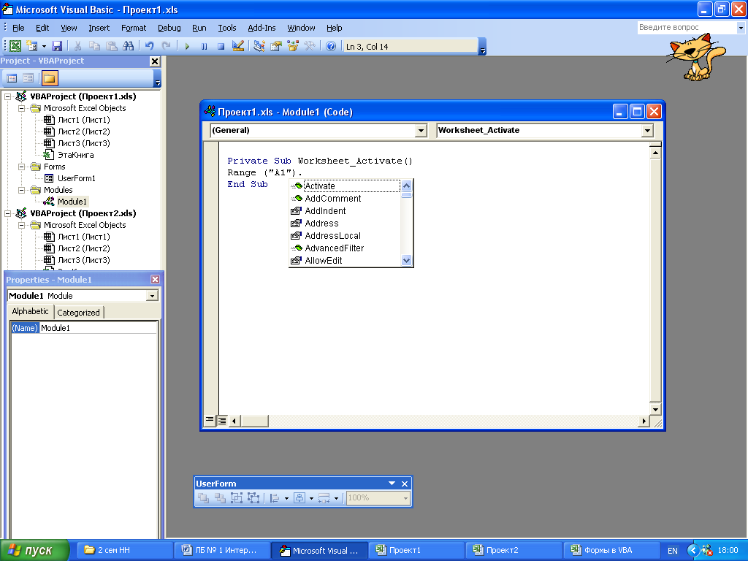The image size is (748, 561).
Task: Click the Break pause icon
Action: pyautogui.click(x=205, y=46)
